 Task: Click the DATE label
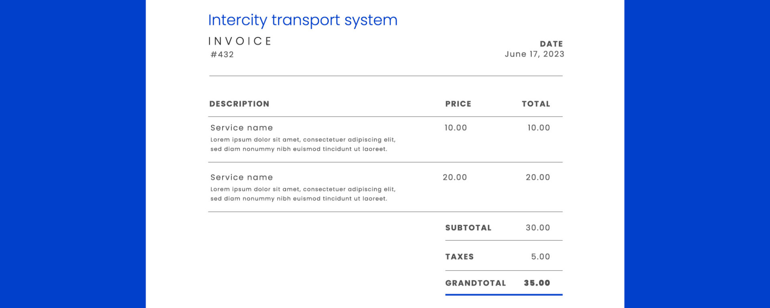point(551,44)
